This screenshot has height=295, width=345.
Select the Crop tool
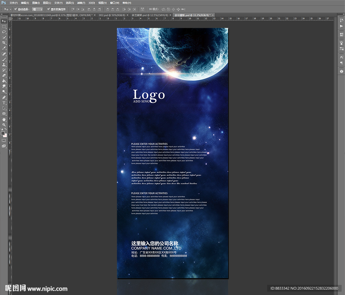[x=4, y=42]
